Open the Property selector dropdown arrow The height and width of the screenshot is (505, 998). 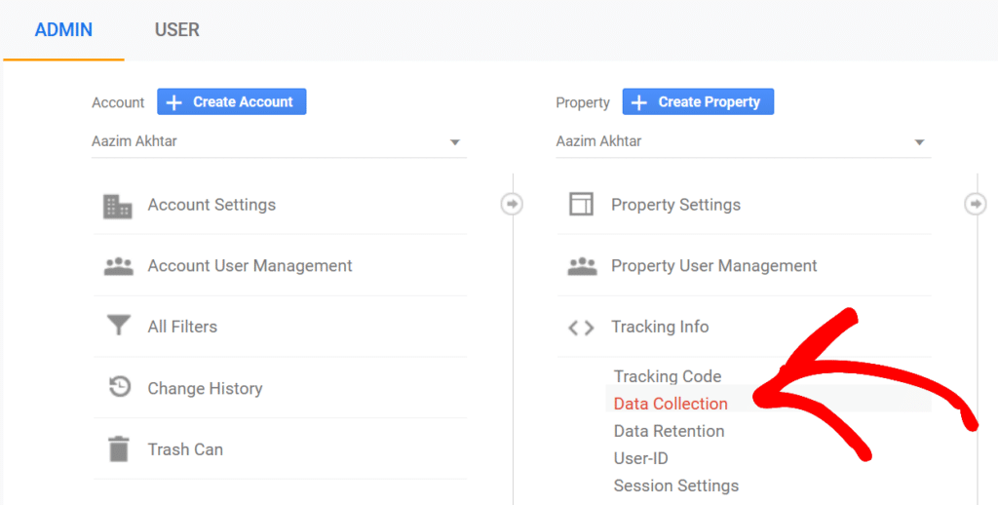pyautogui.click(x=919, y=142)
